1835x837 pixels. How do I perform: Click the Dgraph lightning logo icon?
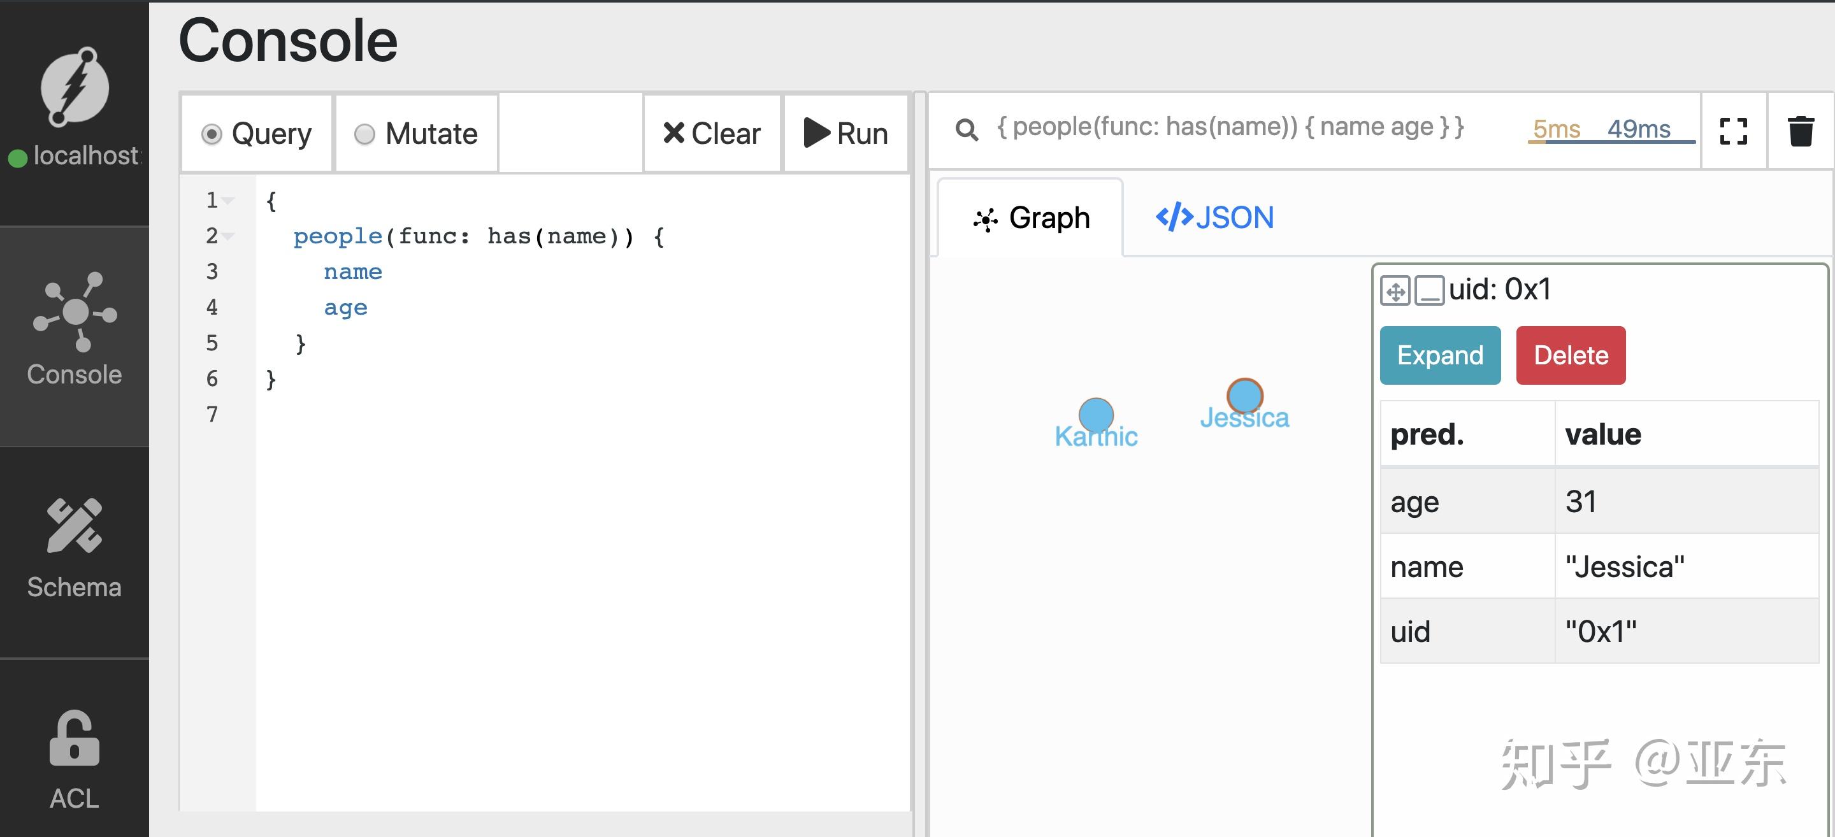74,87
